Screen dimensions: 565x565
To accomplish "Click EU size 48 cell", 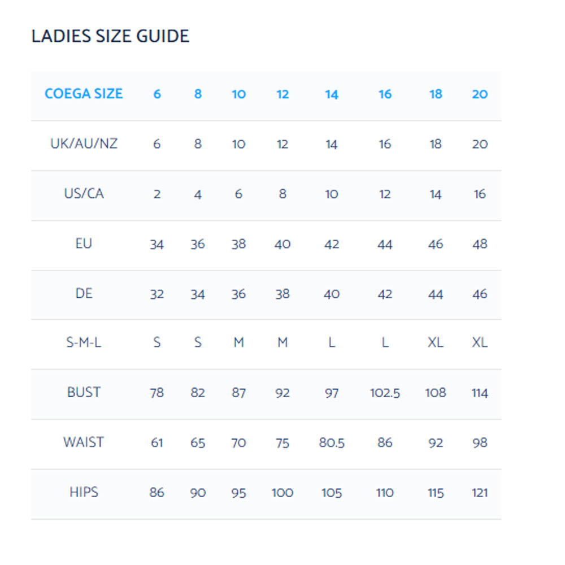I will [480, 244].
